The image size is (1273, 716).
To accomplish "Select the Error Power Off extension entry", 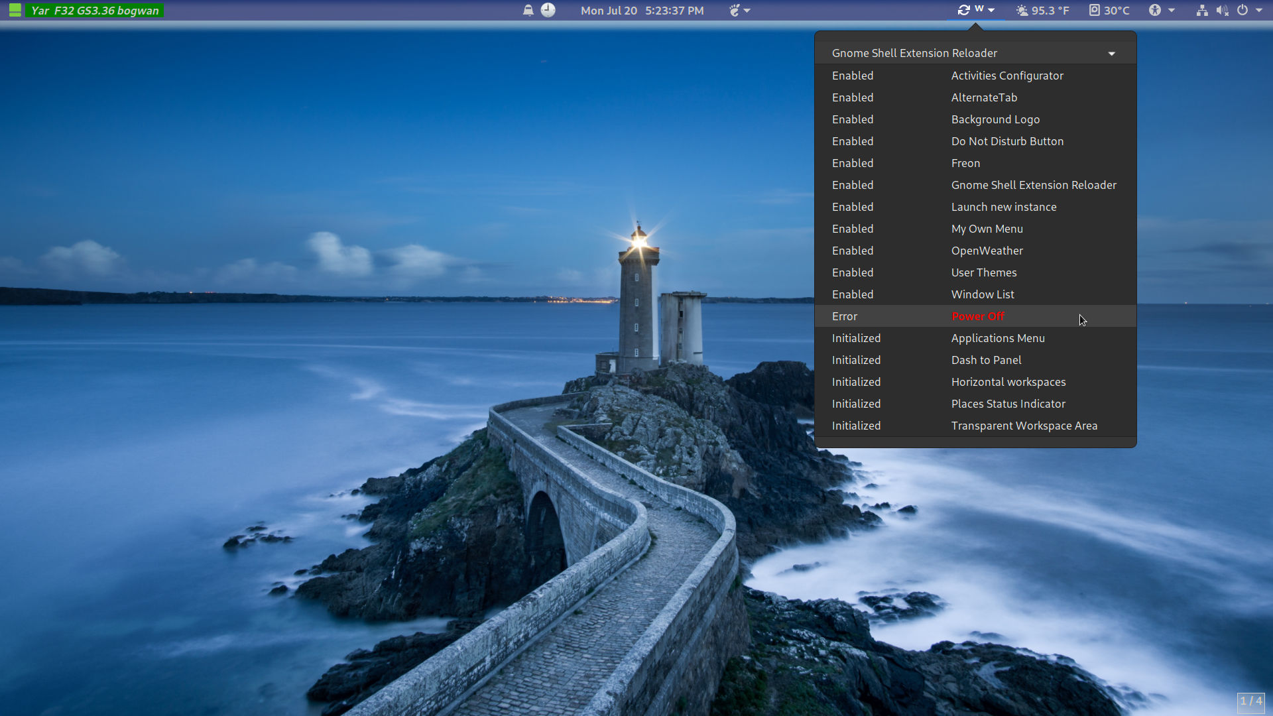I will click(974, 316).
